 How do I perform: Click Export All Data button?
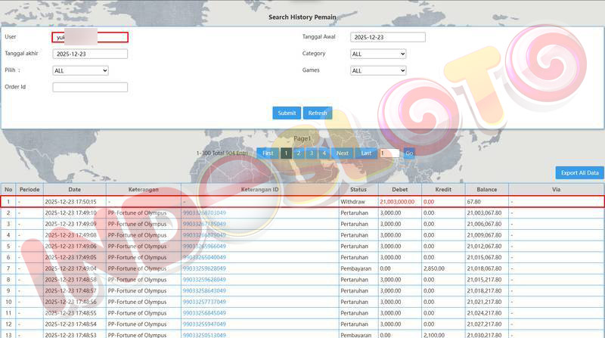tap(579, 172)
